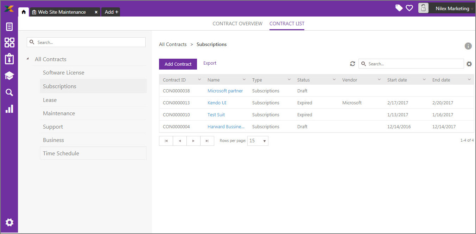476x234 pixels.
Task: Focus the contract list search field
Action: [411, 64]
